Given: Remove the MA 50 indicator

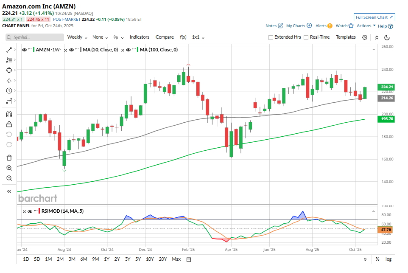Looking at the screenshot, I should coord(66,50).
